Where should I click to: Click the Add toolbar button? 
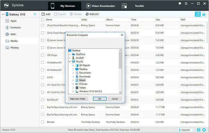tap(46, 14)
